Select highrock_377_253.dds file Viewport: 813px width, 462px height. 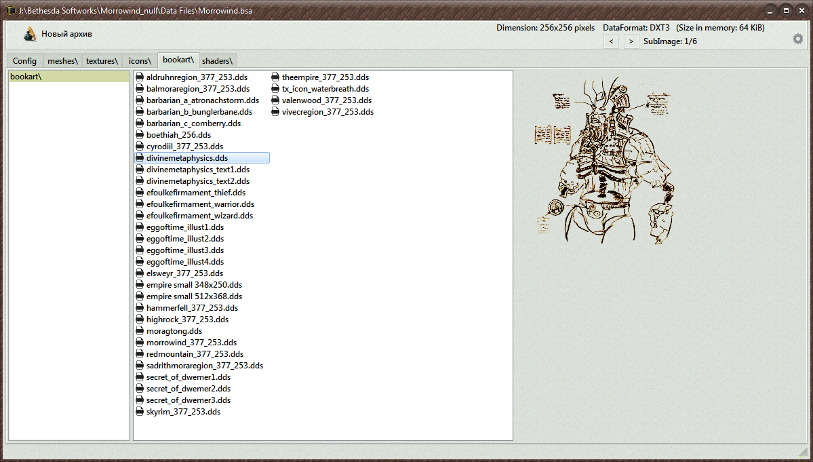pyautogui.click(x=187, y=320)
